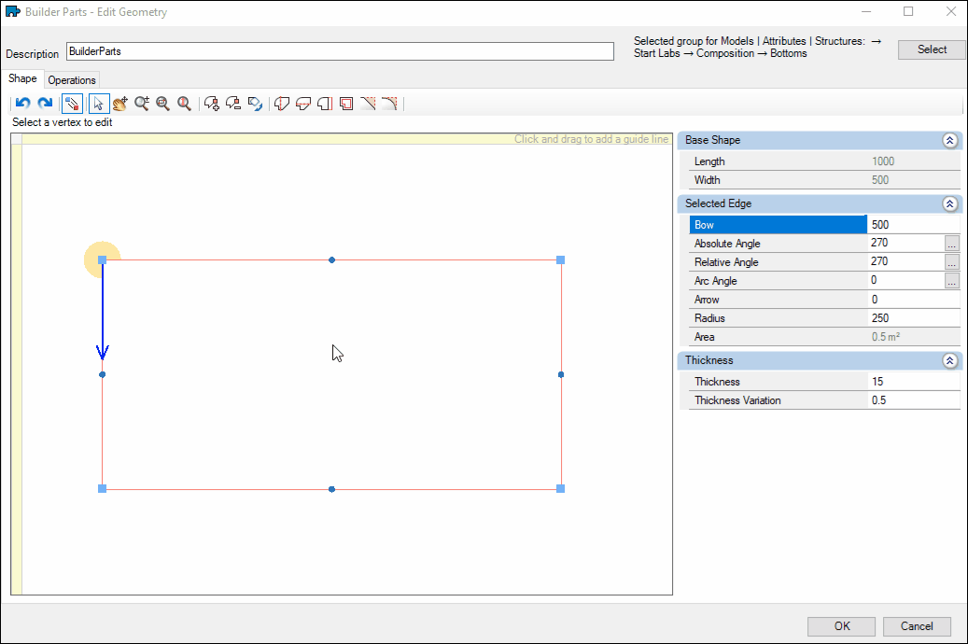Click the fillet rounded corner icon

click(x=389, y=103)
